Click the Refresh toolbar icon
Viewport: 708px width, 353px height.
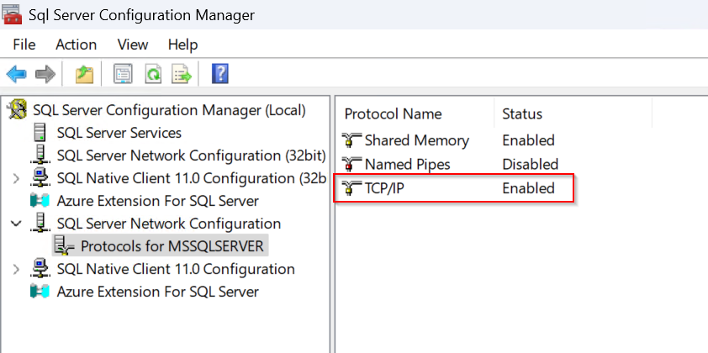click(x=152, y=75)
